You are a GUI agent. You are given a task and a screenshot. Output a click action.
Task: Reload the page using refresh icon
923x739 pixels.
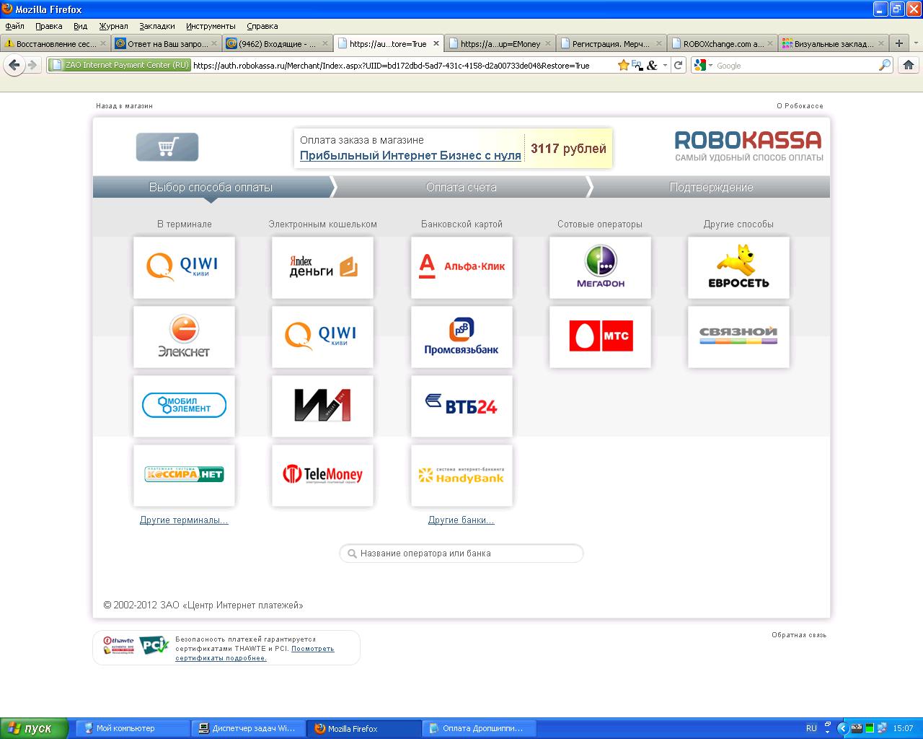click(678, 65)
